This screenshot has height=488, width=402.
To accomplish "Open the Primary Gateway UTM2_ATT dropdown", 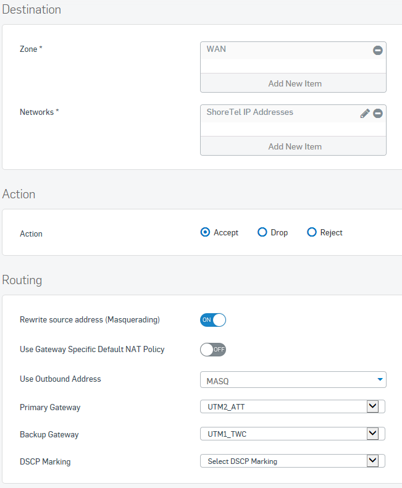I will (293, 406).
